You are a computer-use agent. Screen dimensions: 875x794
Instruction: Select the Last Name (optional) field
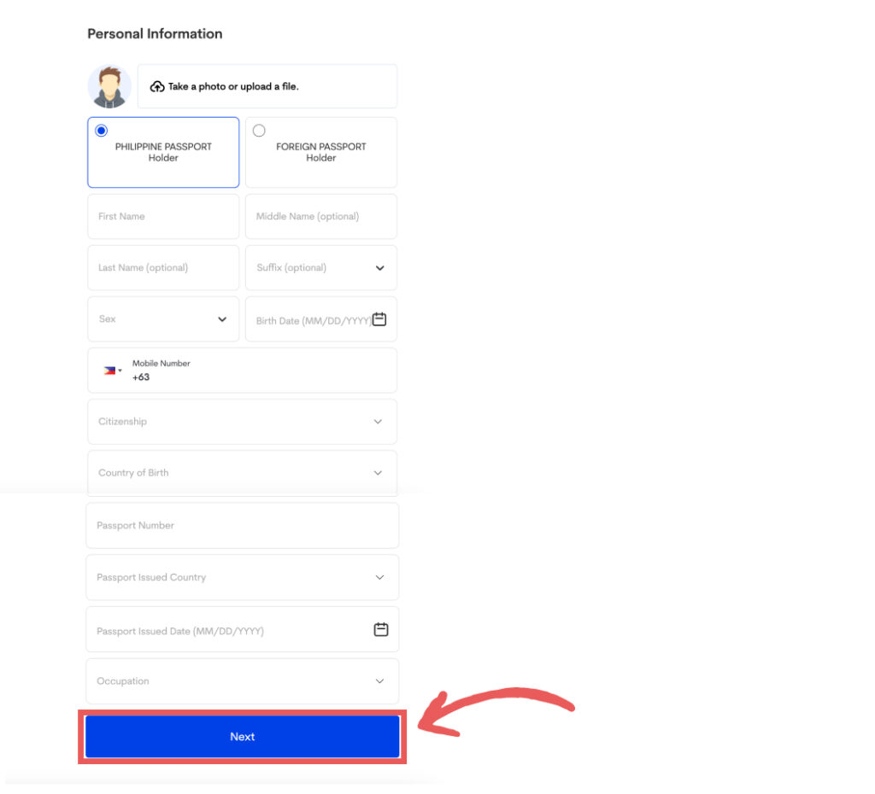163,267
